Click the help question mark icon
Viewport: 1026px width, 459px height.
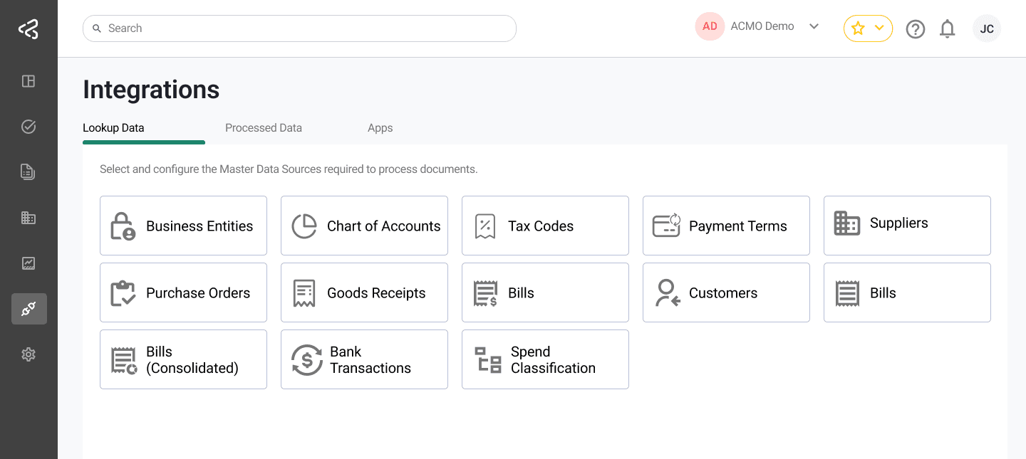click(915, 29)
